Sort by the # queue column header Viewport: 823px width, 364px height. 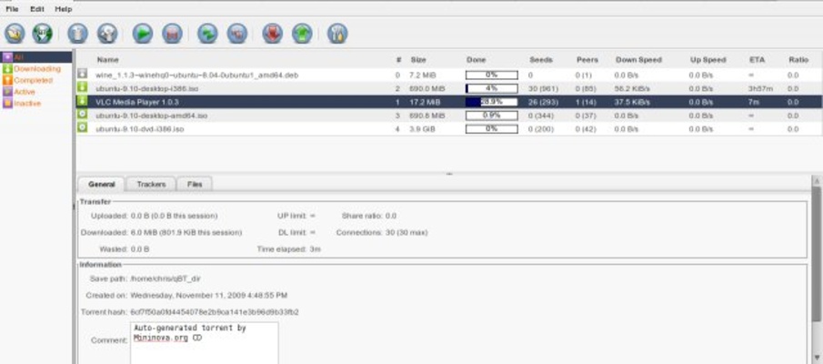[398, 60]
